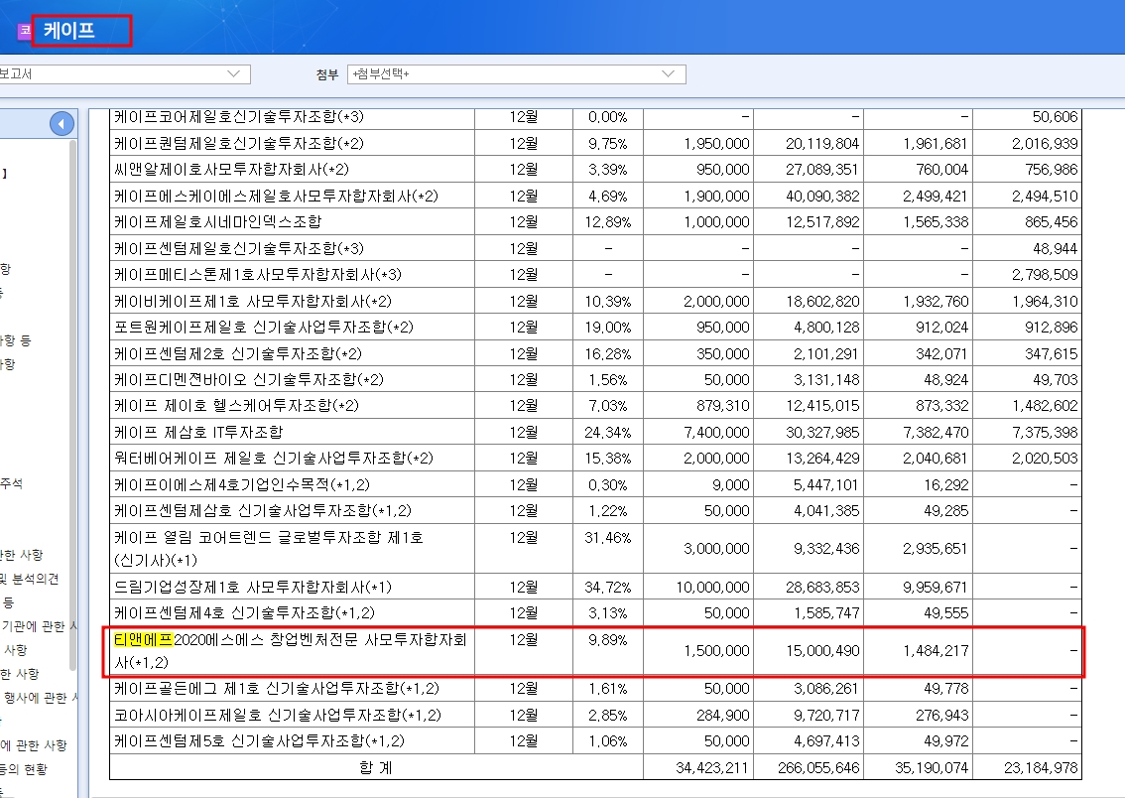Click the 케이프 company name in the header
Screen dimensions: 1125x798
click(x=69, y=31)
